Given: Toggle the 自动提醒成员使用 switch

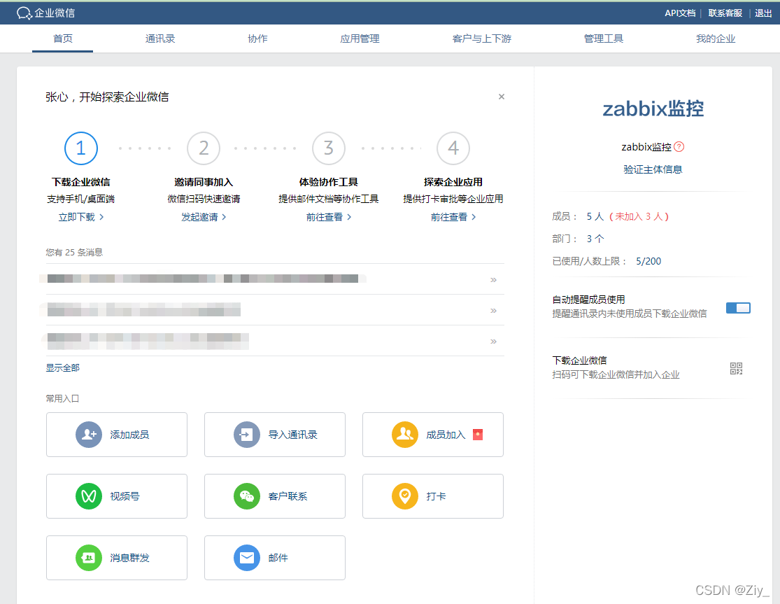Looking at the screenshot, I should coord(738,308).
